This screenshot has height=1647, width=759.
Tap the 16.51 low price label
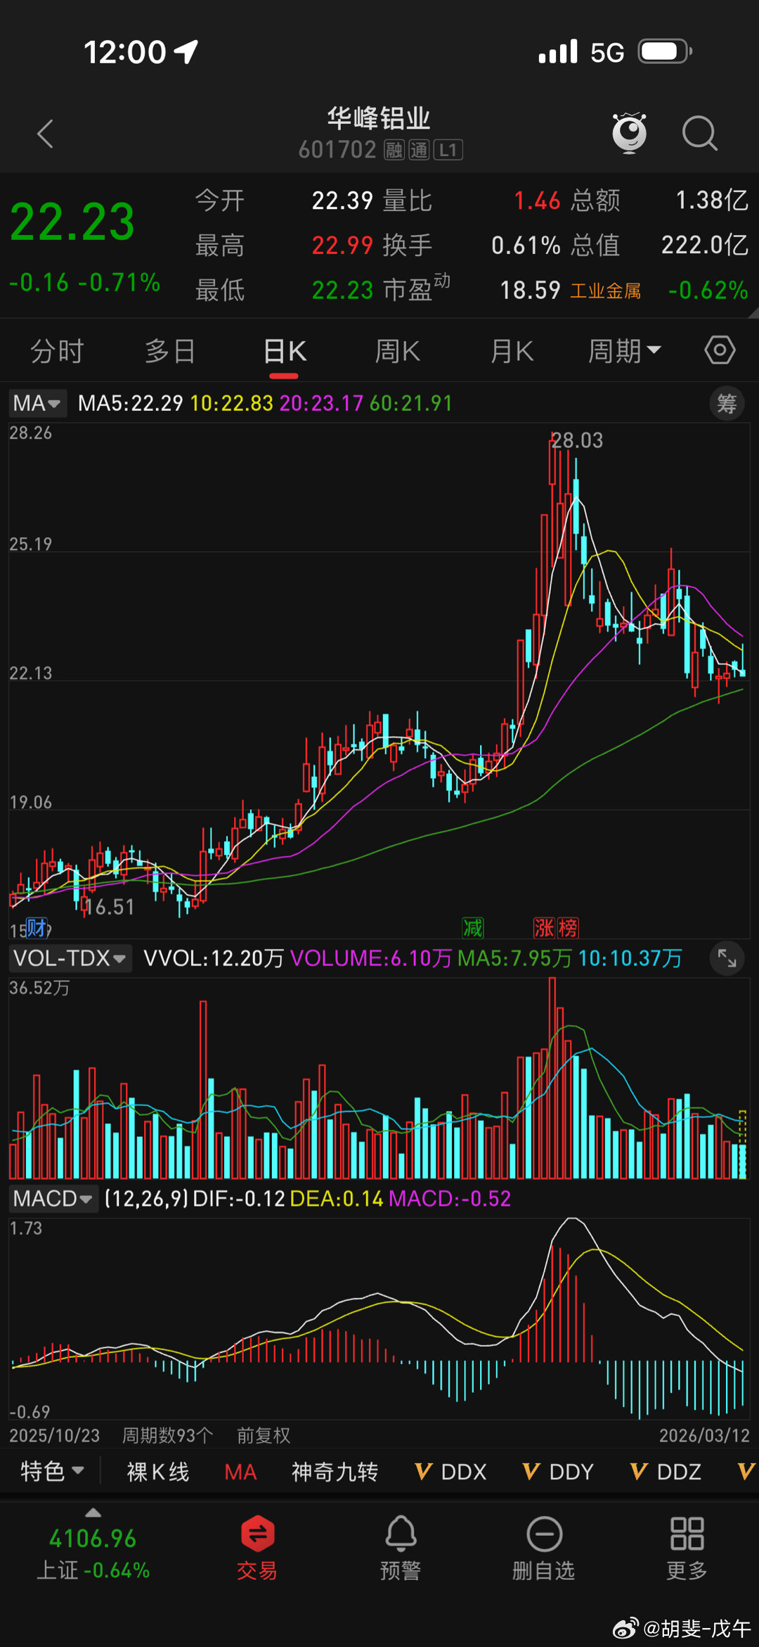pos(109,907)
